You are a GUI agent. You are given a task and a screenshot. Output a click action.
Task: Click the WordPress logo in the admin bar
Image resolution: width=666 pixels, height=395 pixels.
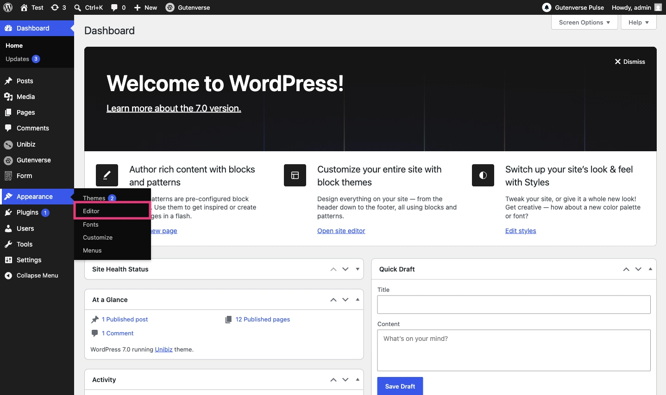click(x=8, y=7)
